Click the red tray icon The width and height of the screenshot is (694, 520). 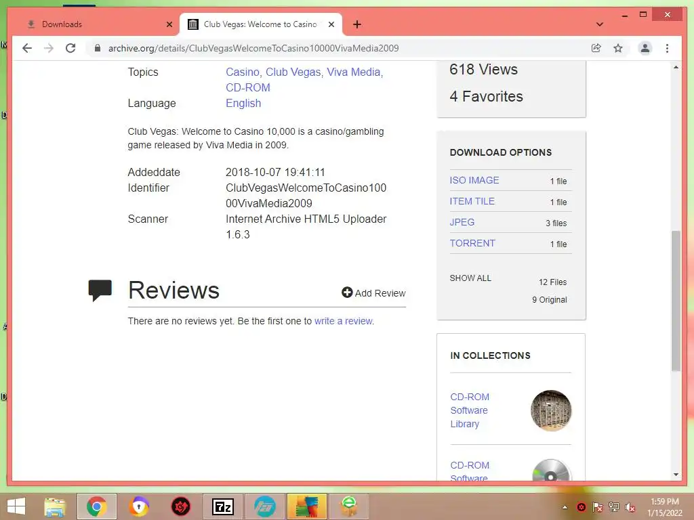[x=581, y=507]
